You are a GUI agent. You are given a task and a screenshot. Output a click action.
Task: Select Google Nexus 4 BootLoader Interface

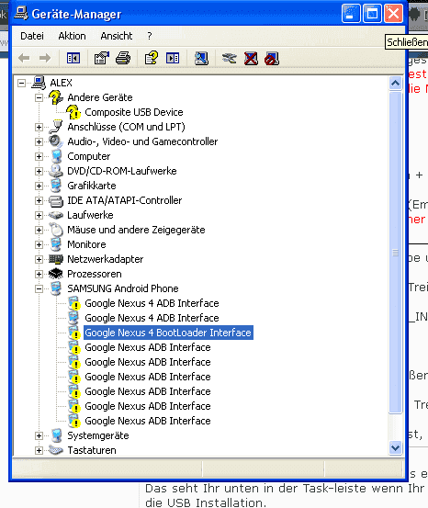coord(168,333)
